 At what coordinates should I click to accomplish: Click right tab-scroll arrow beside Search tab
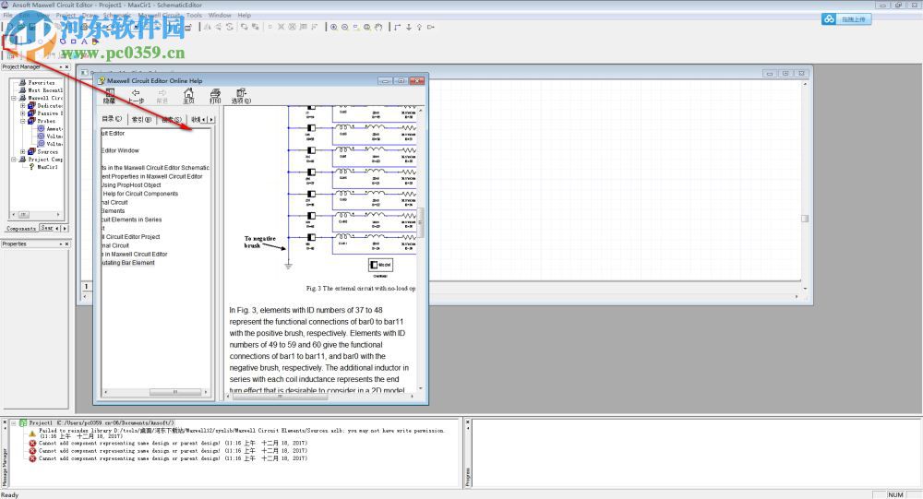point(65,229)
